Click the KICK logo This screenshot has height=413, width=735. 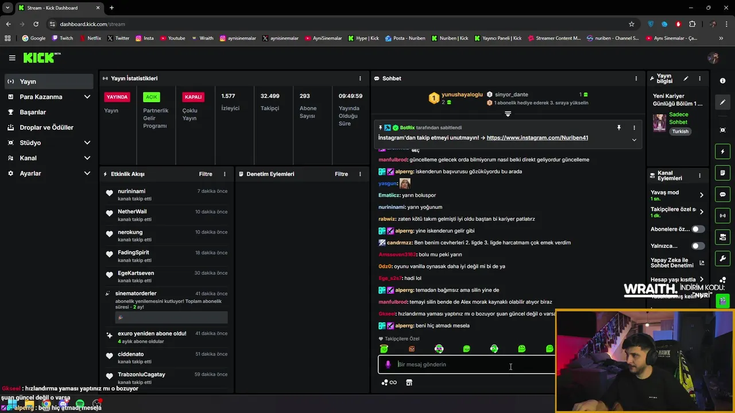point(41,57)
